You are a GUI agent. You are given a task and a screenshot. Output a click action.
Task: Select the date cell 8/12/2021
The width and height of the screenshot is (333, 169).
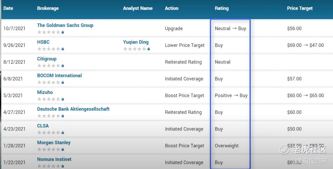click(x=14, y=62)
